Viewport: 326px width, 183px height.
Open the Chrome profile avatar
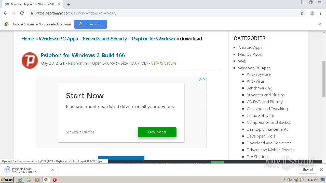[x=312, y=13]
